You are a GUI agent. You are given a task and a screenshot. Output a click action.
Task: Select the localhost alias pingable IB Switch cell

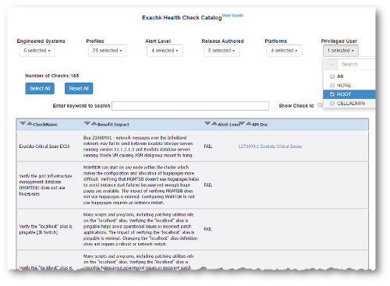click(x=45, y=229)
